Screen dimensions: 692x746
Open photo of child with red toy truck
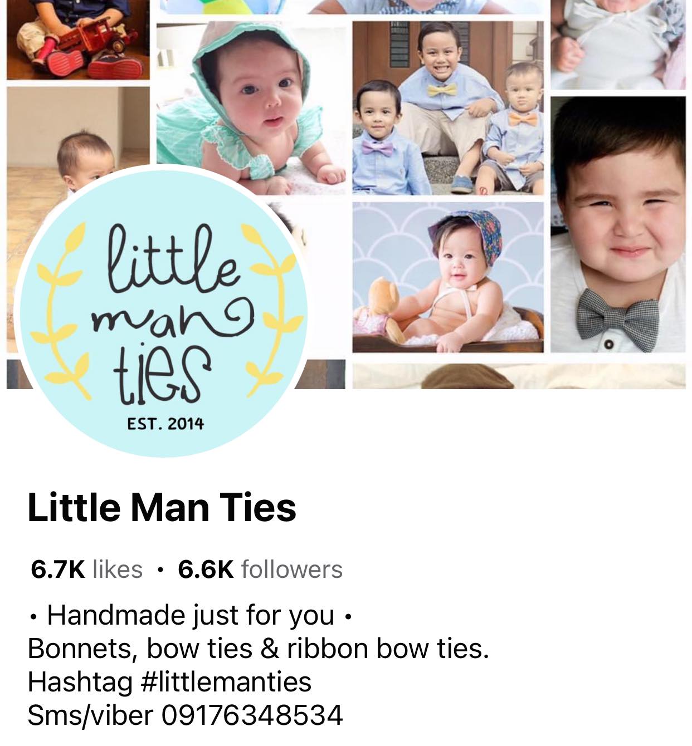(x=78, y=39)
